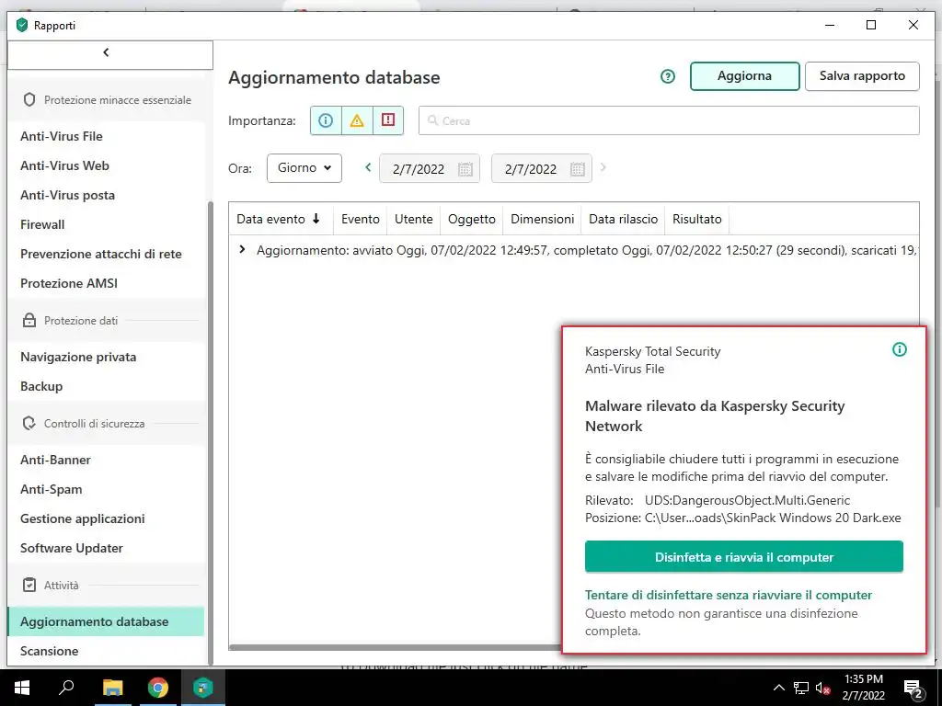Screen dimensions: 942x706
Task: Click the info icon in the Kaspersky notification
Action: 900,349
